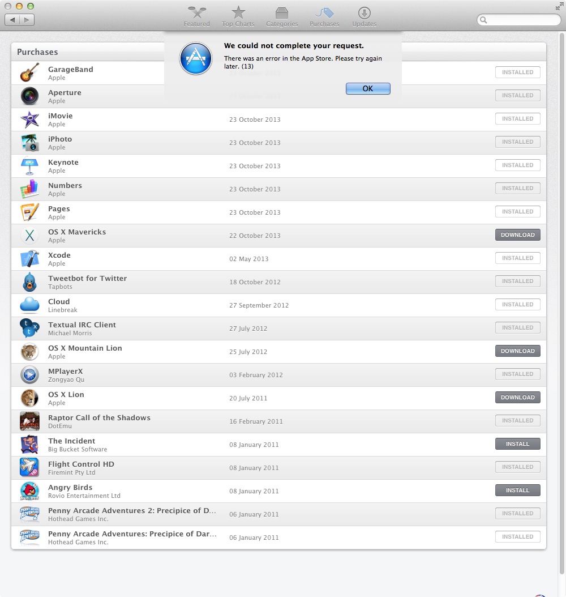The image size is (566, 597).
Task: Click the Keynote podium icon
Action: coord(29,165)
